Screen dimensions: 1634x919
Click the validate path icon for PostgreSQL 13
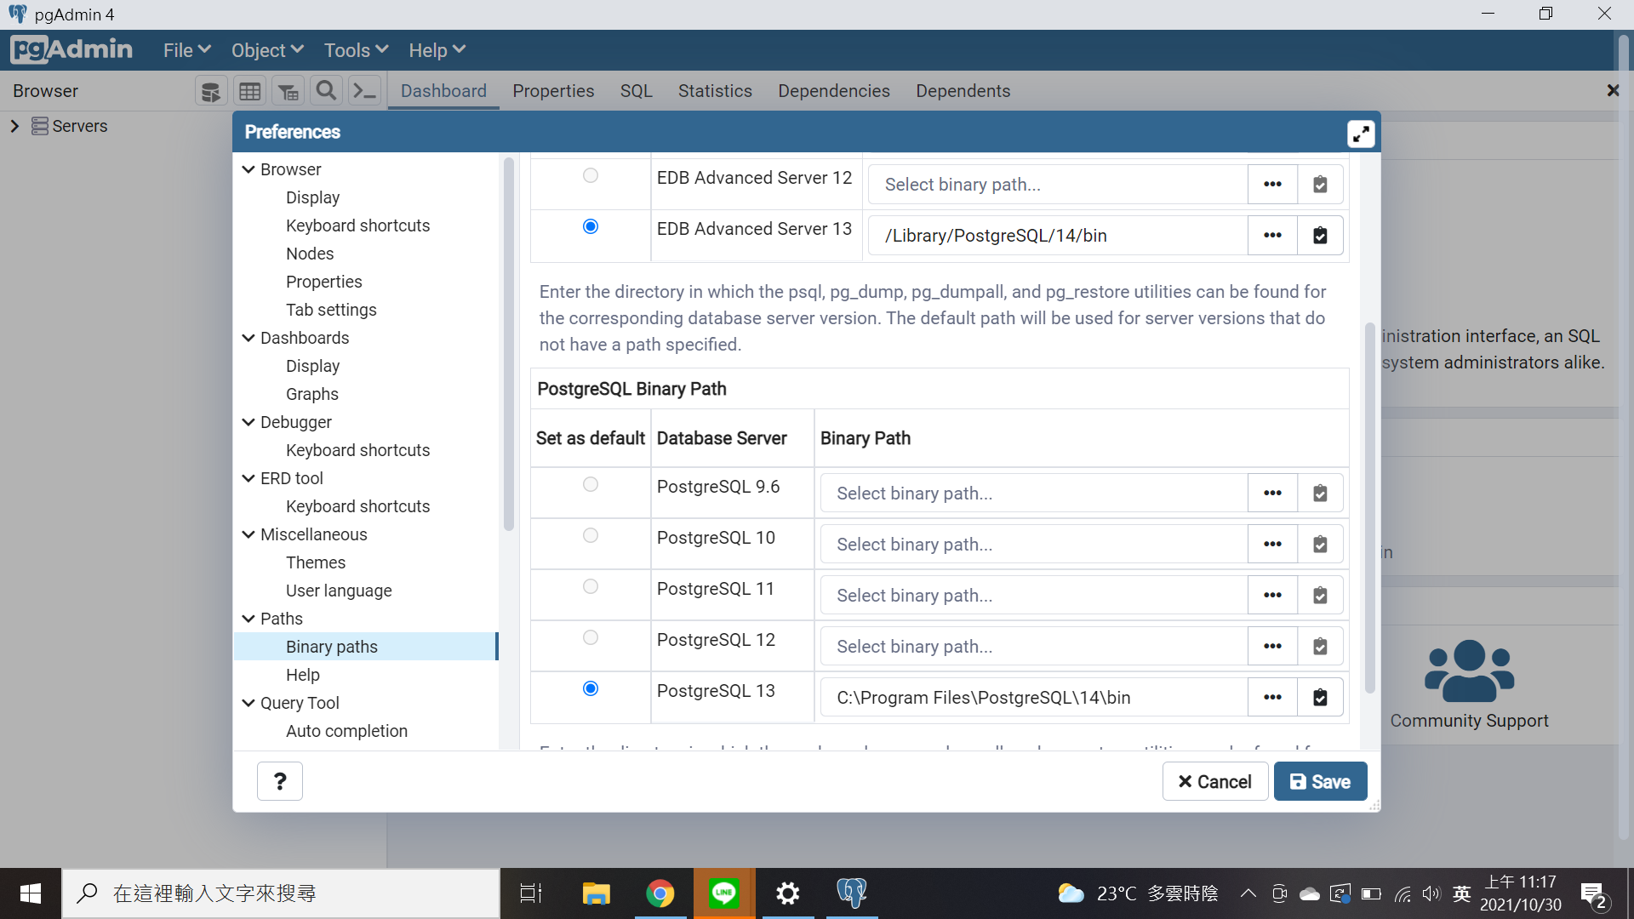point(1320,698)
